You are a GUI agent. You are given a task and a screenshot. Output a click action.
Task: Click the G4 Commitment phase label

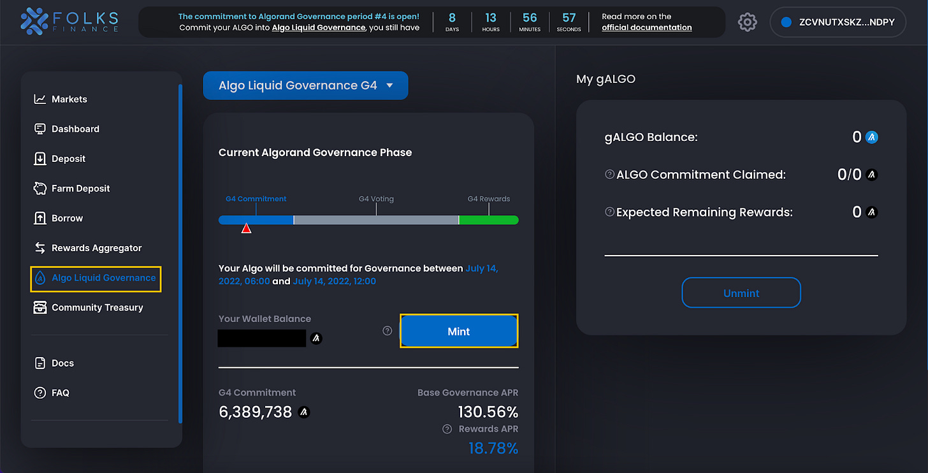pyautogui.click(x=256, y=199)
